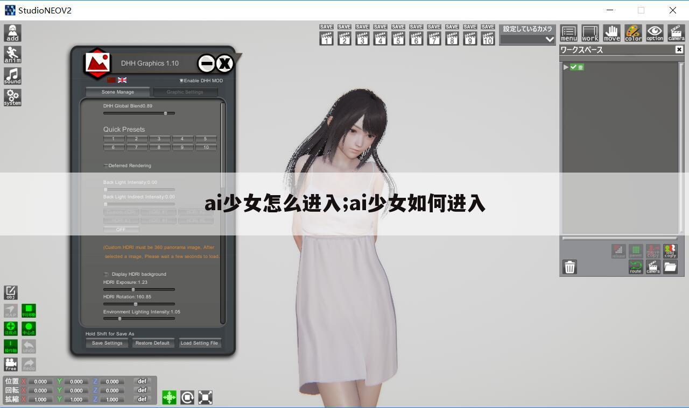This screenshot has height=408, width=689.
Task: Open the color palette icon
Action: click(633, 33)
